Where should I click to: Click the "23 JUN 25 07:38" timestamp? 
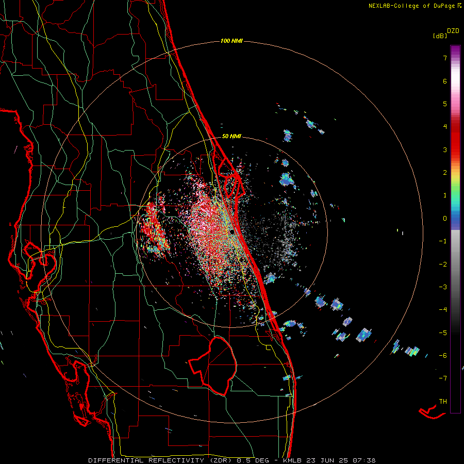341,460
